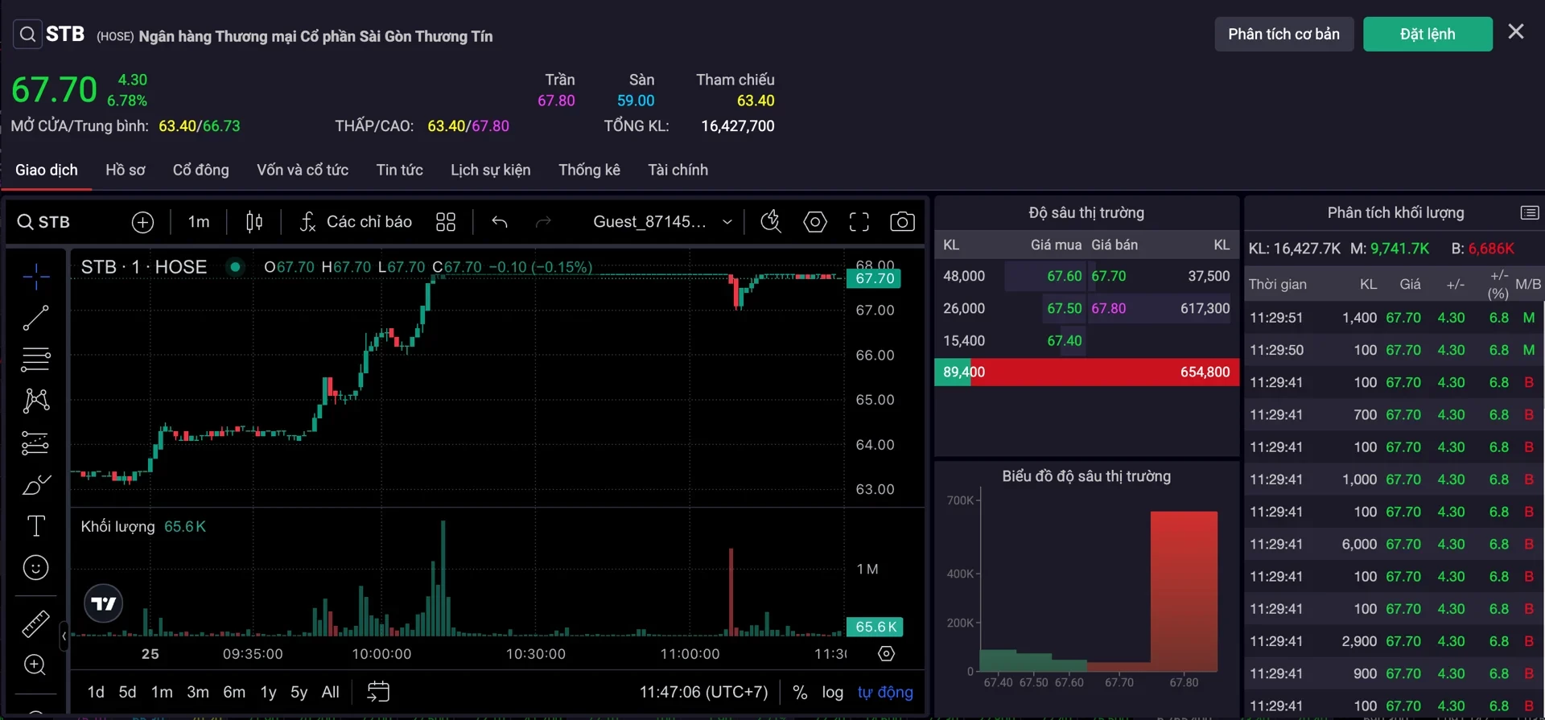Open the candlestick chart style selector
Screen dimensions: 1545x720
click(x=254, y=222)
